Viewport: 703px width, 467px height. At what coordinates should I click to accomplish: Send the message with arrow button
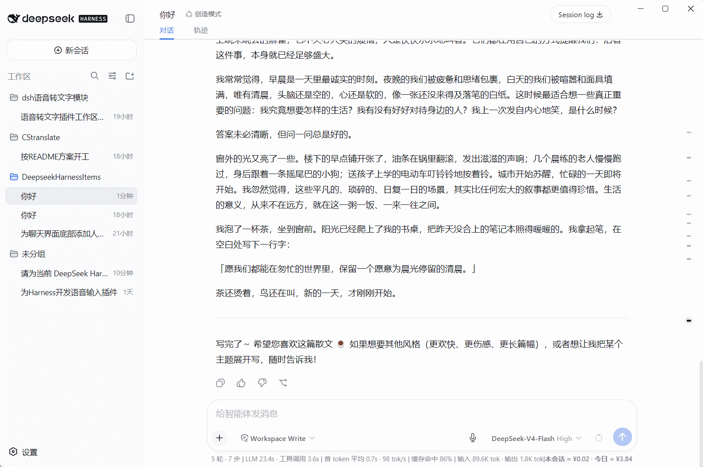[622, 437]
